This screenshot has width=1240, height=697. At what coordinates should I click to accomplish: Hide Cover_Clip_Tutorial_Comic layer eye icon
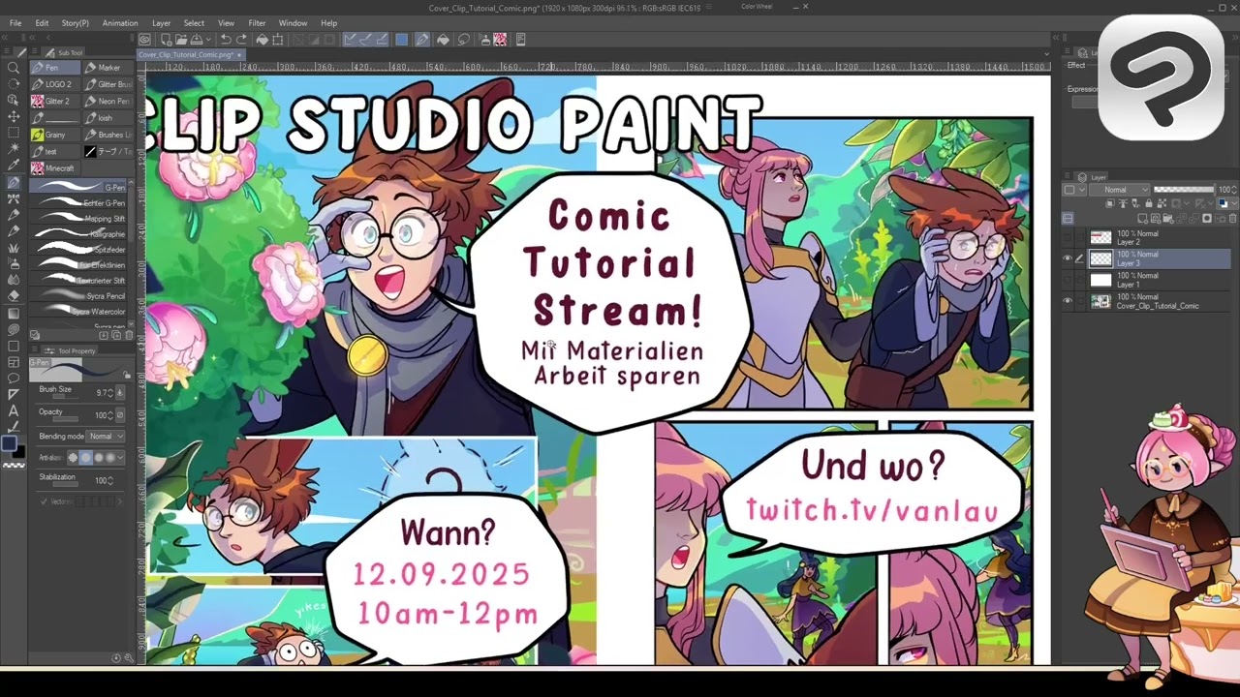(x=1068, y=300)
